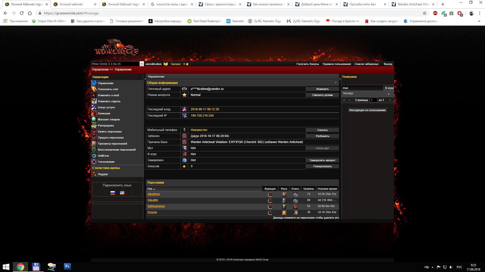485x272 pixels.
Task: Open Голосование voting icon
Action: pyautogui.click(x=94, y=162)
